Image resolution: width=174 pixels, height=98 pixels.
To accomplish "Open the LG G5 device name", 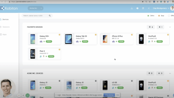I will [x=114, y=82].
